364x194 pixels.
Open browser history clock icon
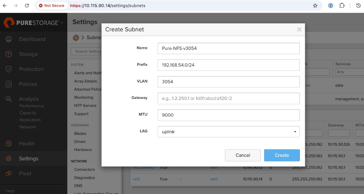tap(358, 6)
